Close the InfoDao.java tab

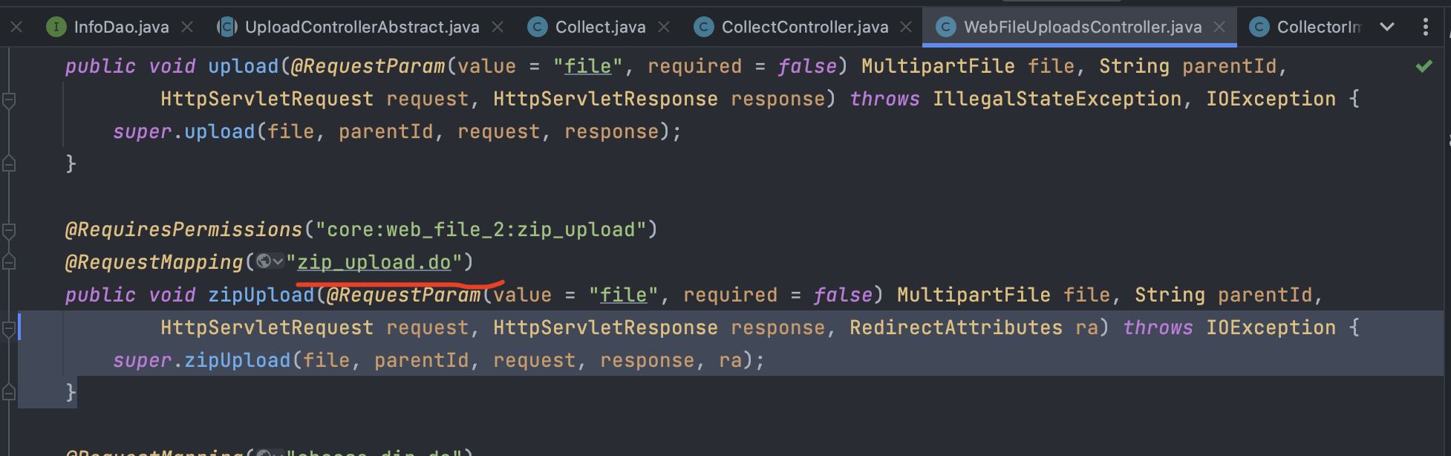click(187, 27)
